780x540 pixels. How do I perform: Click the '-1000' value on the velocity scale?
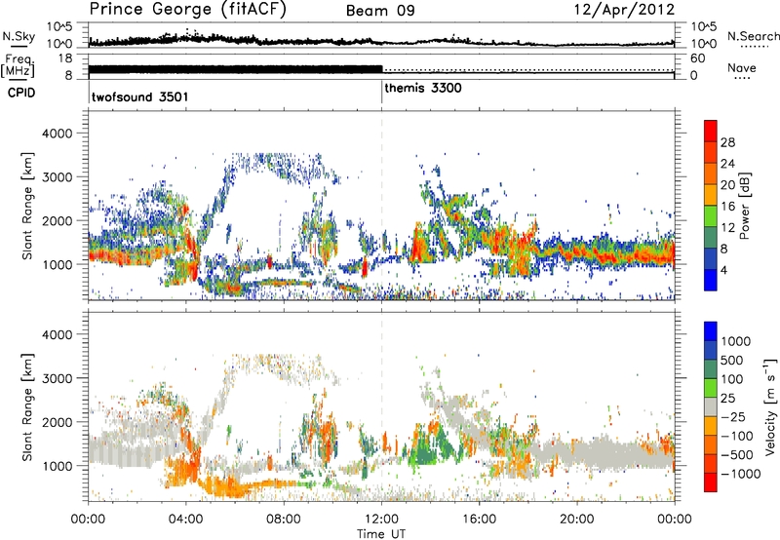tap(740, 474)
